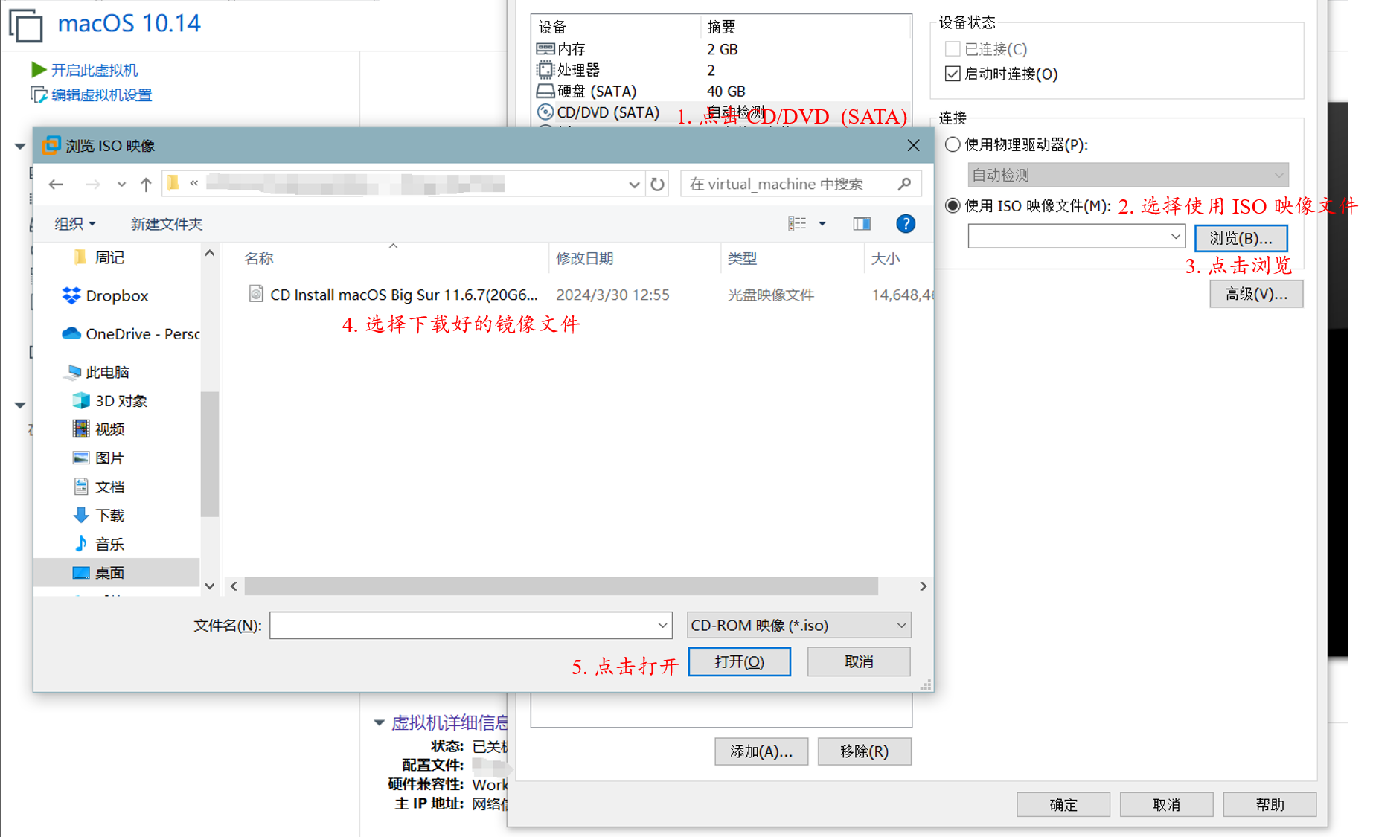1373x837 pixels.
Task: Select CD/DVD (SATA) device row
Action: point(720,112)
